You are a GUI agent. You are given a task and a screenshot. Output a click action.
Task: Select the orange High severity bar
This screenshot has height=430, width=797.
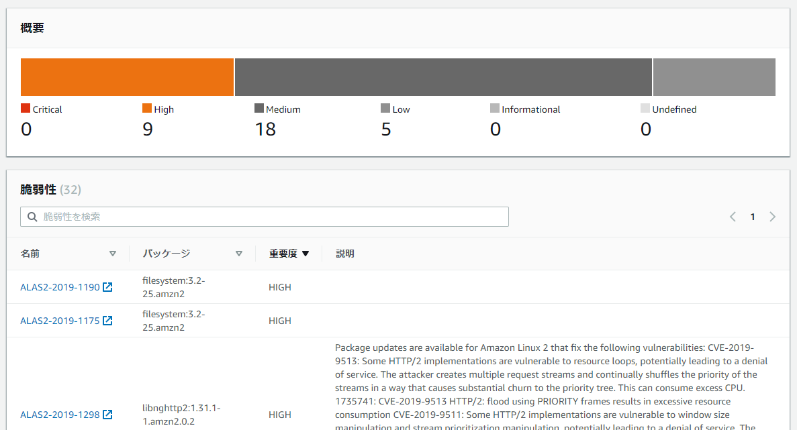tap(127, 77)
